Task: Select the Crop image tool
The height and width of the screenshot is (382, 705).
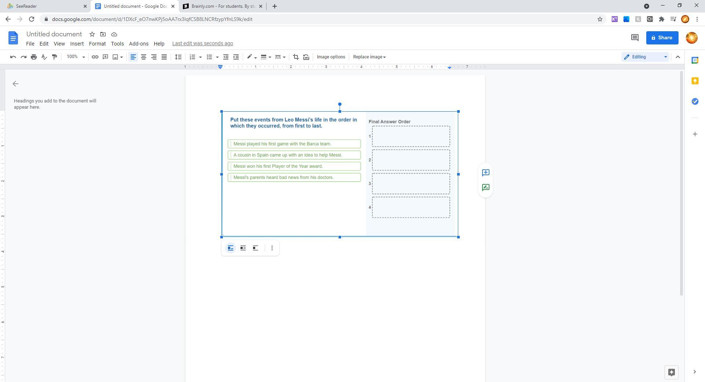Action: coord(296,57)
